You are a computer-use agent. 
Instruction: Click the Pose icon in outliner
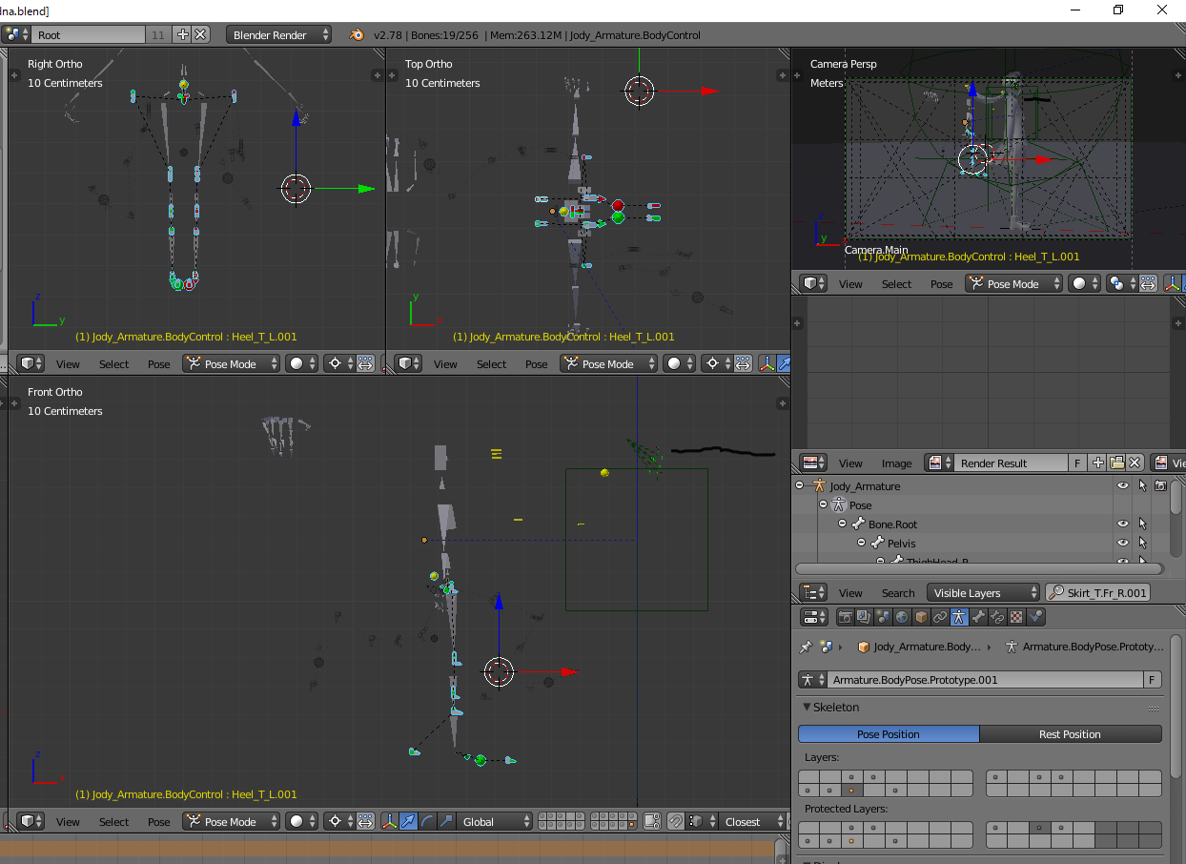coord(839,505)
